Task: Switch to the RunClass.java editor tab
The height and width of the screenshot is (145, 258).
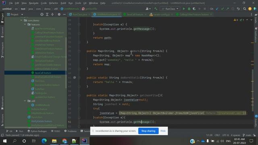Action: coord(80,14)
